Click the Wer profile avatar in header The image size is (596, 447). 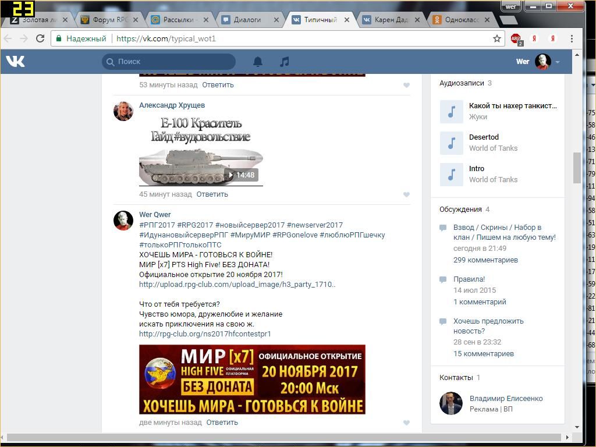(x=543, y=62)
